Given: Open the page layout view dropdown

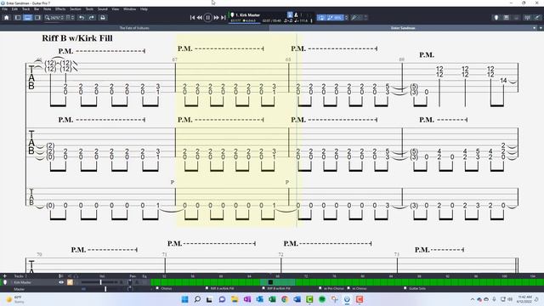Looking at the screenshot, I should [70, 18].
